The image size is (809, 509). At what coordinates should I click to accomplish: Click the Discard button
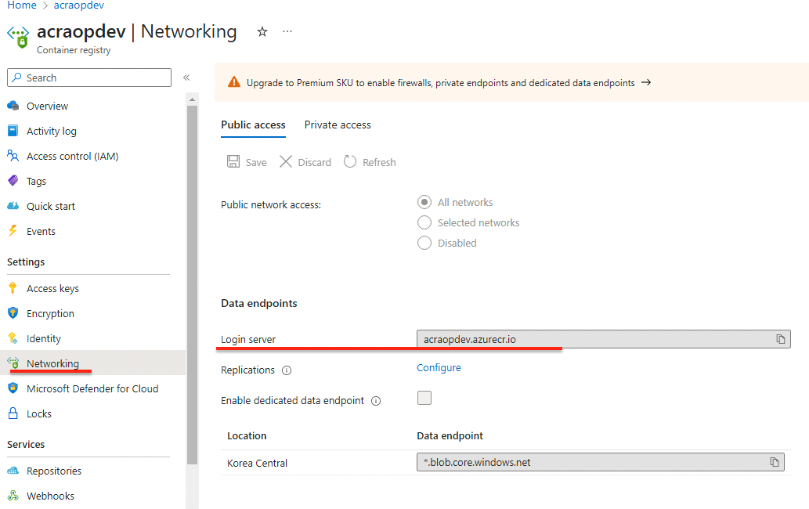[x=305, y=162]
